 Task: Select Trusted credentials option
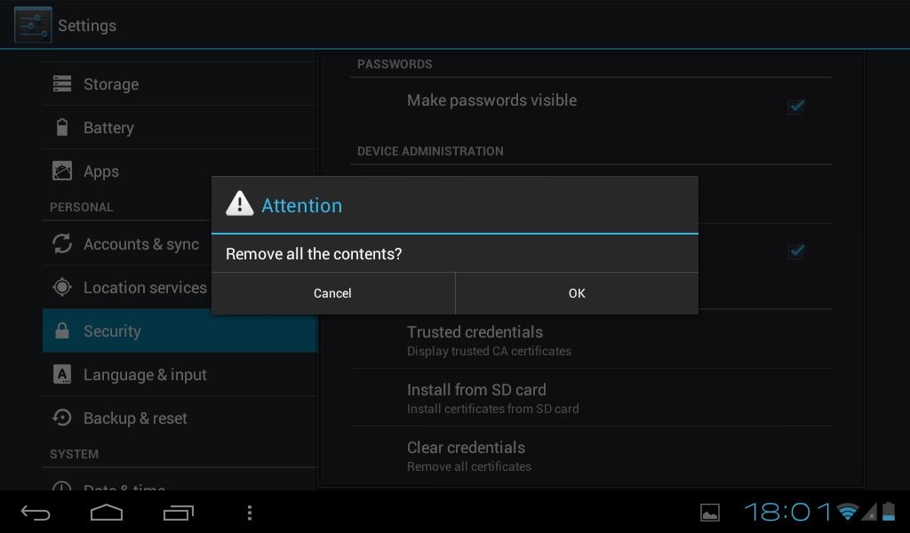(x=591, y=339)
